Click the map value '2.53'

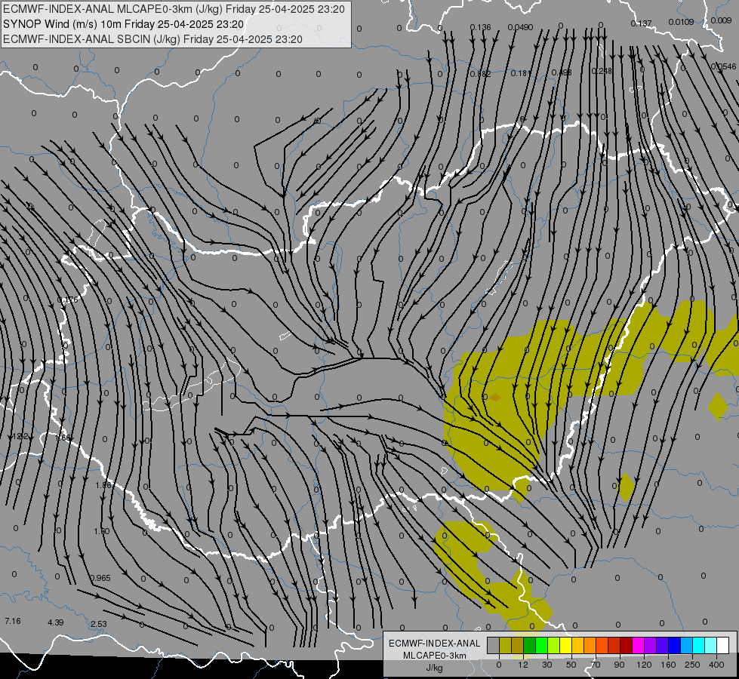click(x=98, y=624)
